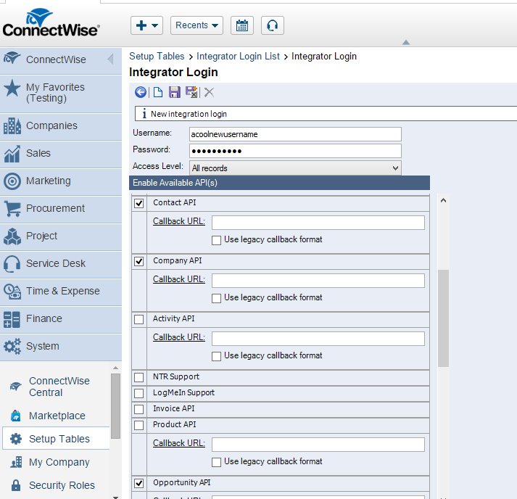Enable the Product API checkbox
The height and width of the screenshot is (499, 517).
138,425
